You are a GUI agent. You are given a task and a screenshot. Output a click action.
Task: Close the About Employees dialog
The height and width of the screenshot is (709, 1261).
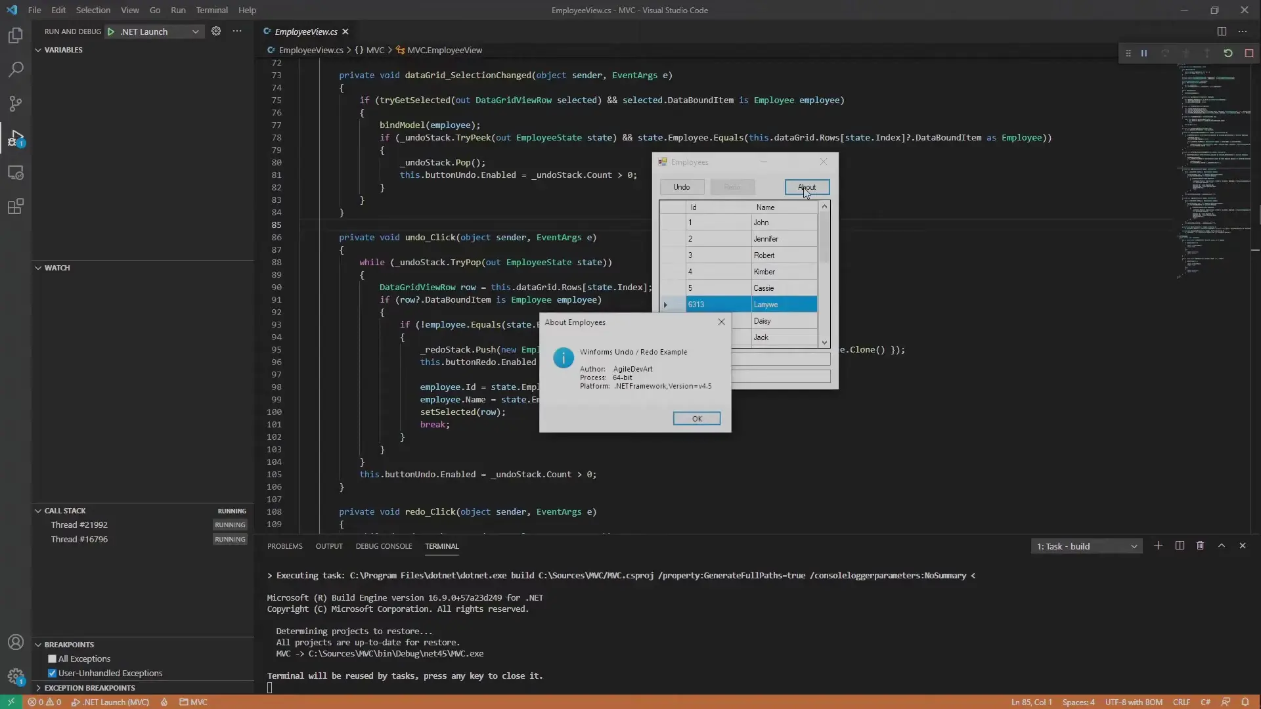coord(721,322)
